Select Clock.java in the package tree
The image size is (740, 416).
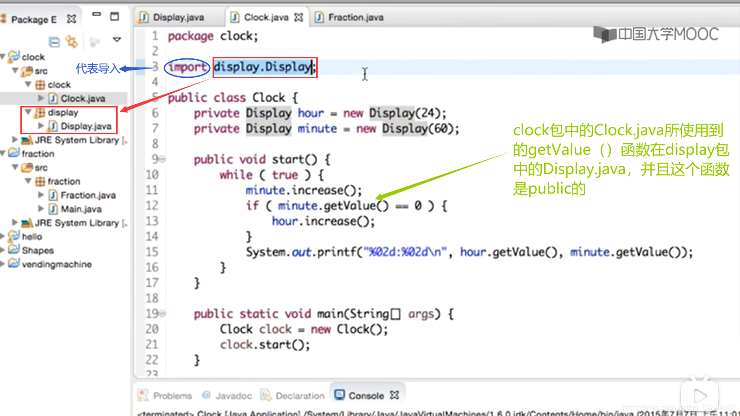tap(83, 98)
